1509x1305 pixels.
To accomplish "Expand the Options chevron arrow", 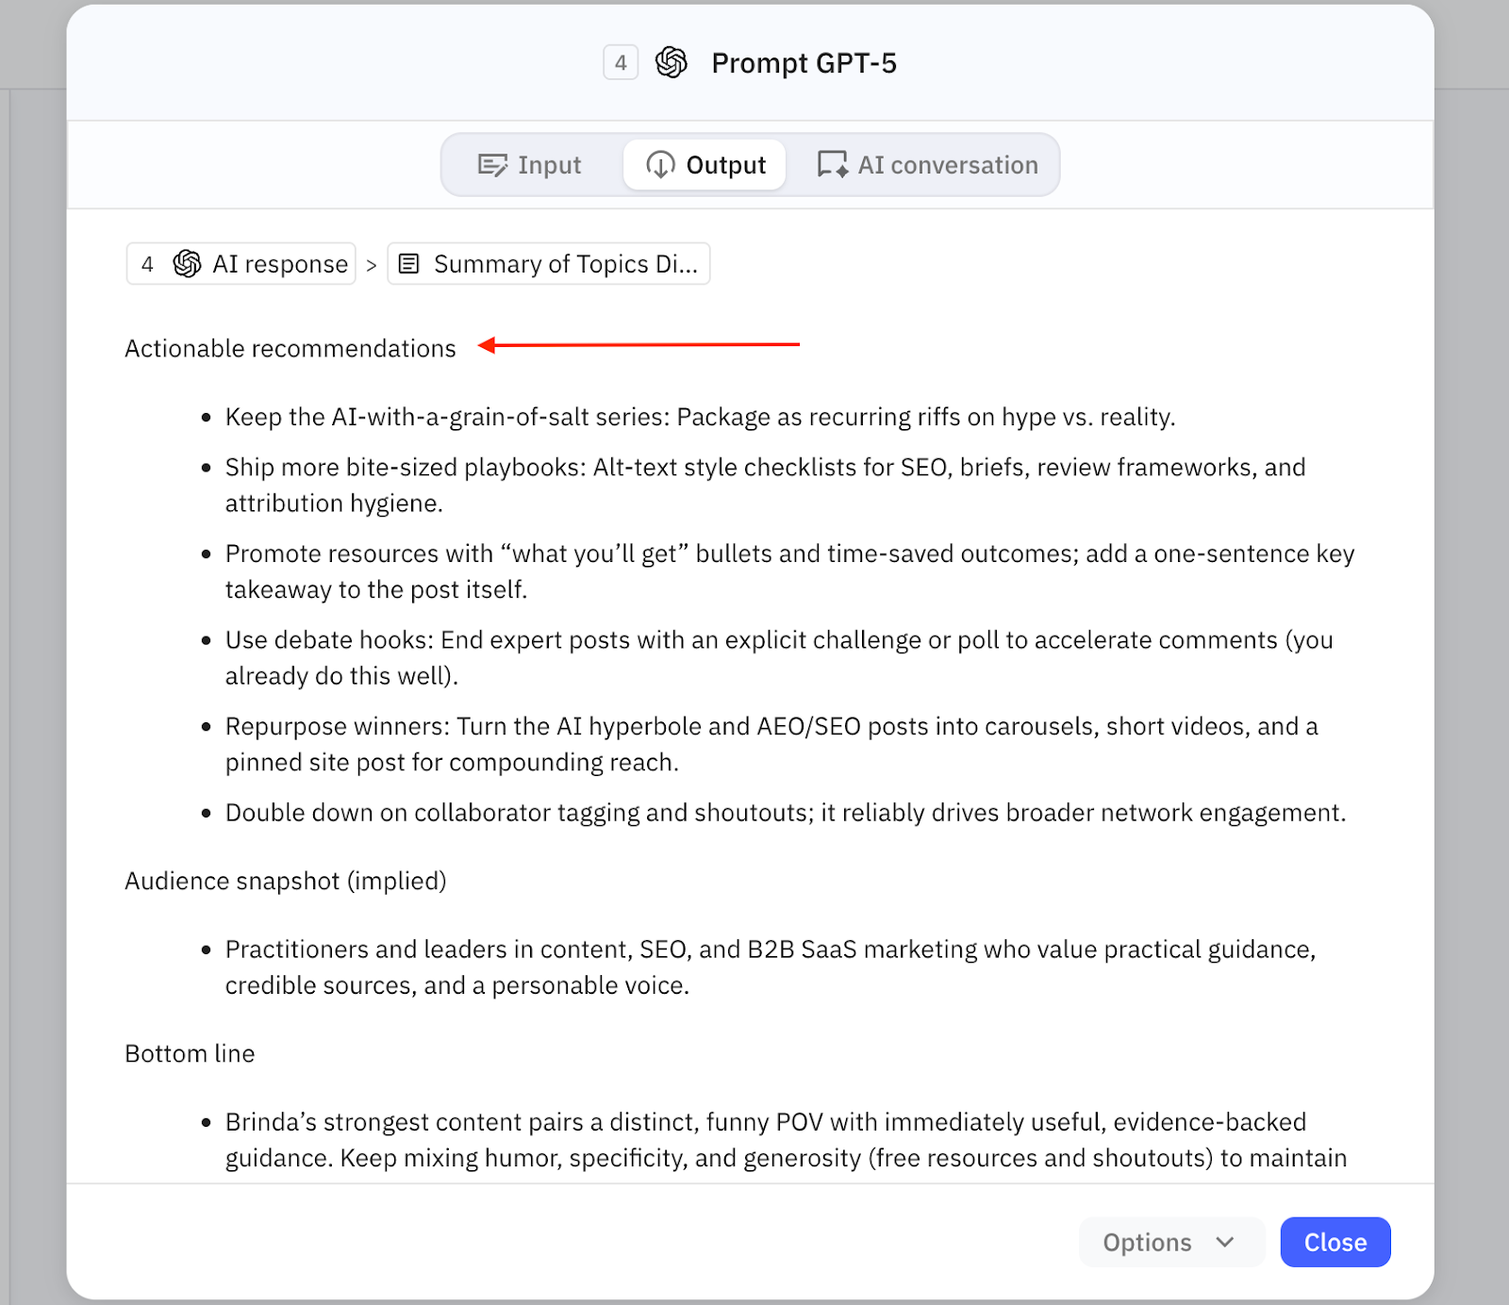I will tap(1225, 1242).
